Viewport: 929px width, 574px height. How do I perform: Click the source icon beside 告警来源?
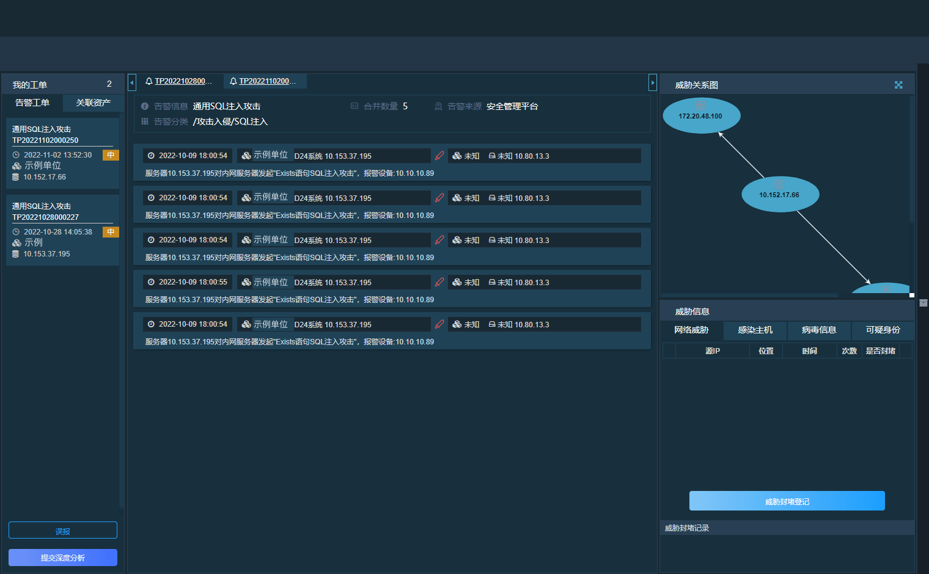click(438, 106)
